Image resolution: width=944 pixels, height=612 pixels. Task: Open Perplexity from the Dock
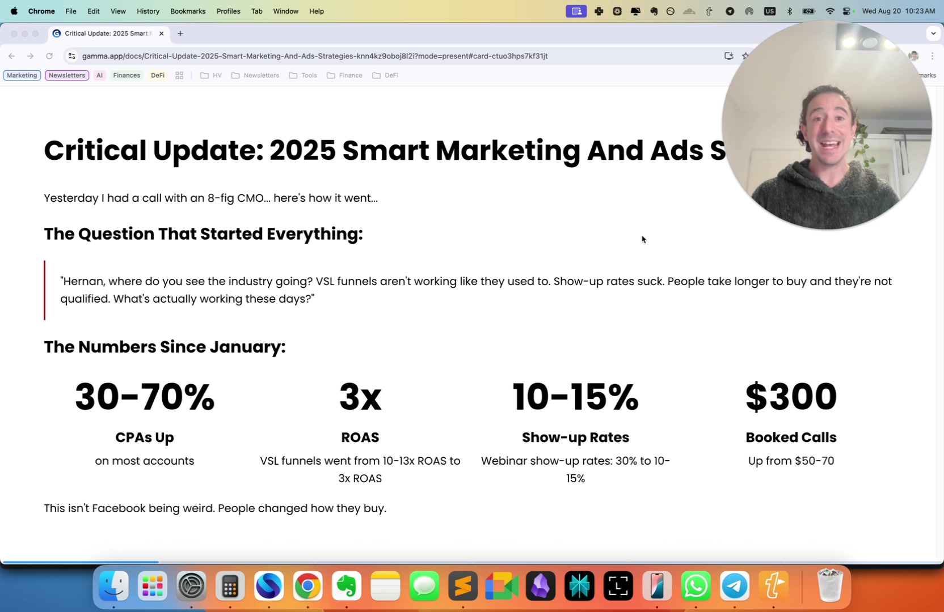(x=579, y=586)
